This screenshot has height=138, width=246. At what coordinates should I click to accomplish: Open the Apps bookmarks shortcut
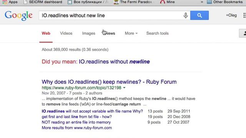coord(10,2)
